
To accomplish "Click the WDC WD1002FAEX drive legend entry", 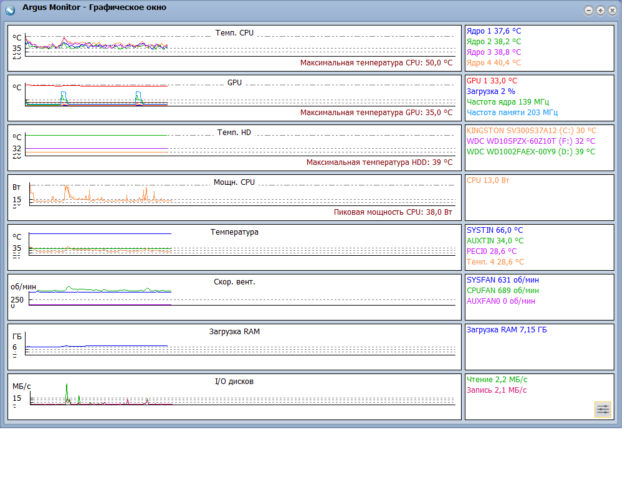I will pos(530,152).
